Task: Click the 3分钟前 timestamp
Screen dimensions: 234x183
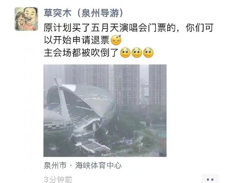Action: point(58,180)
